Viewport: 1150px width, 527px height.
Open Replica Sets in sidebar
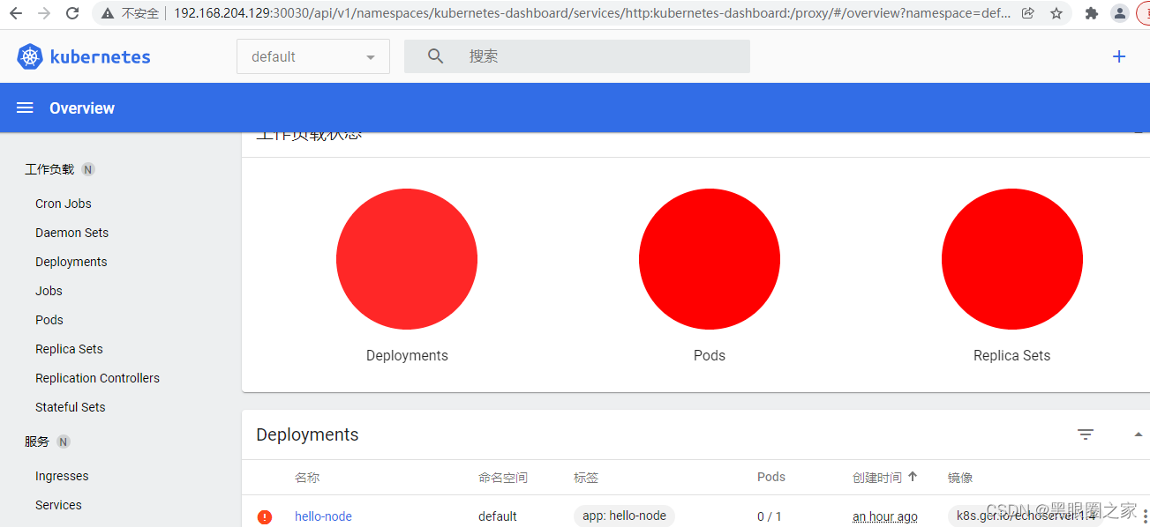coord(69,349)
